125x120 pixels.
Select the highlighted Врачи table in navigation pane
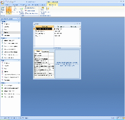[10, 33]
